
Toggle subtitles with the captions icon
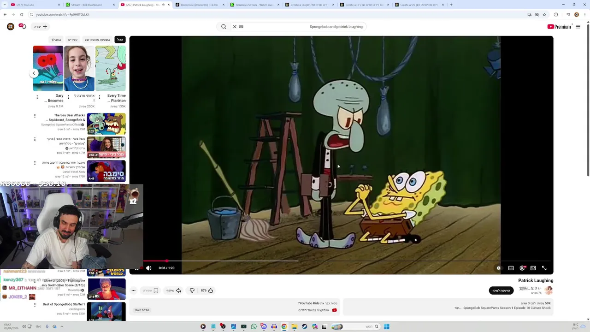511,268
